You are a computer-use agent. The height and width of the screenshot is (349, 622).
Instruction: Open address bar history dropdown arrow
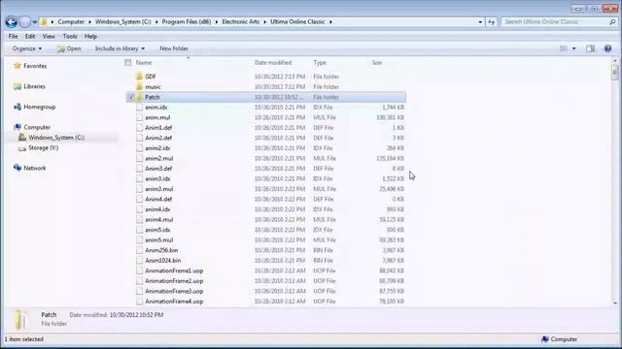point(480,22)
